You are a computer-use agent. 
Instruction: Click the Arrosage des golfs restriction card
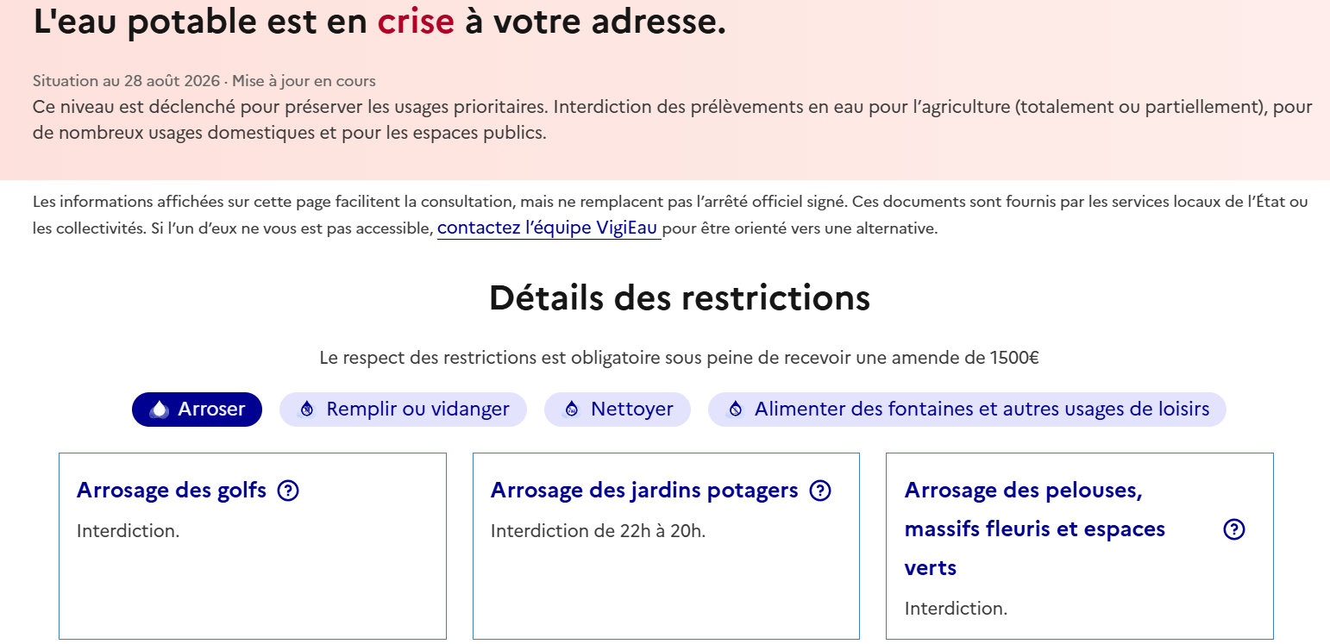point(253,547)
